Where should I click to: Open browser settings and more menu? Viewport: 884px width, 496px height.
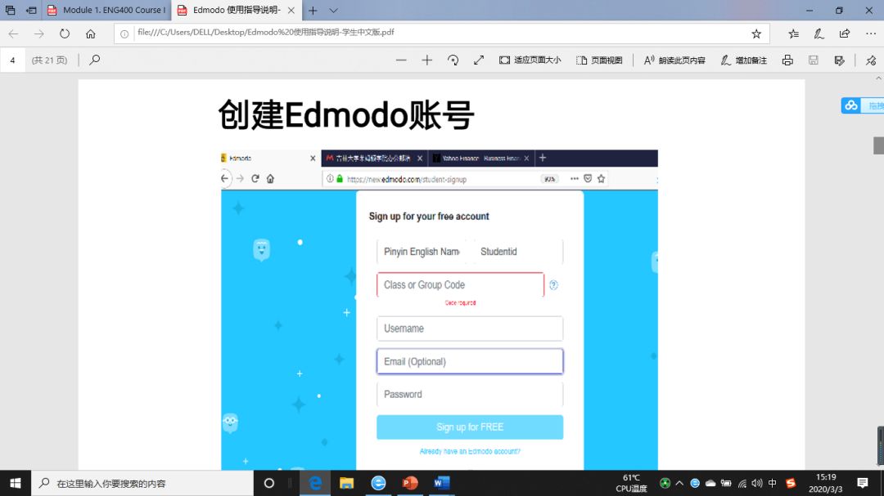click(x=870, y=34)
